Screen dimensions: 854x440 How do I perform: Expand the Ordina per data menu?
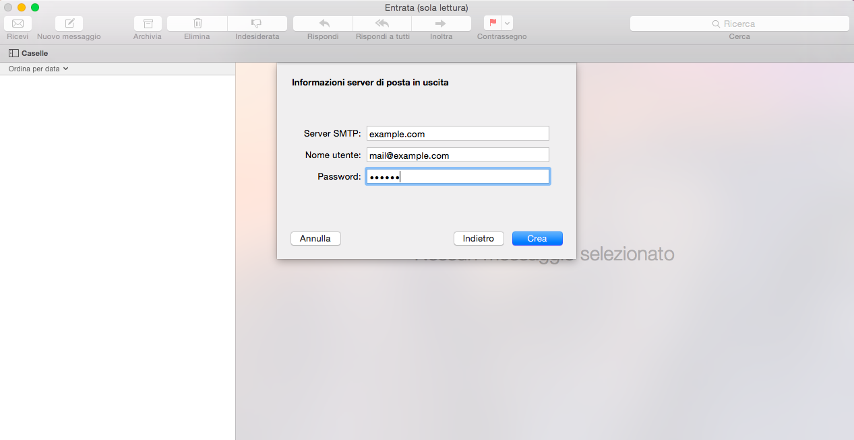pos(38,69)
